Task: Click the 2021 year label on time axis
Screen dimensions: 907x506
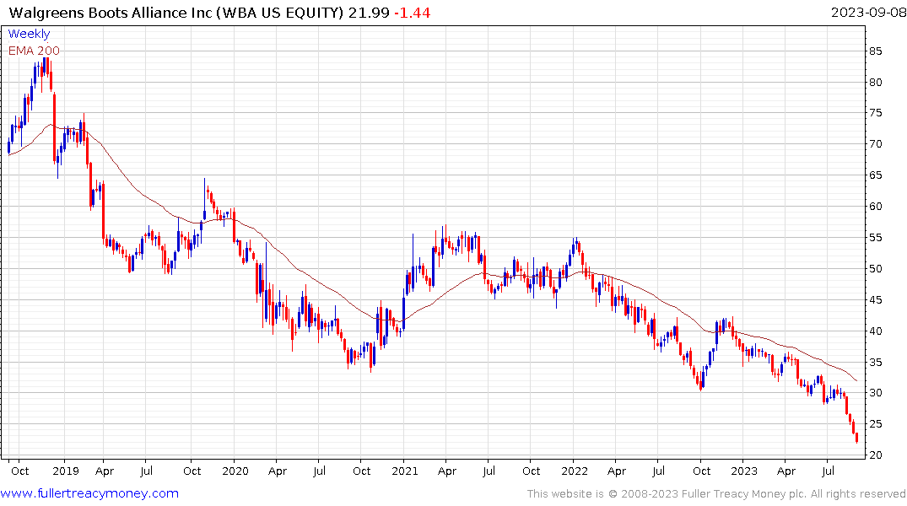Action: 404,471
